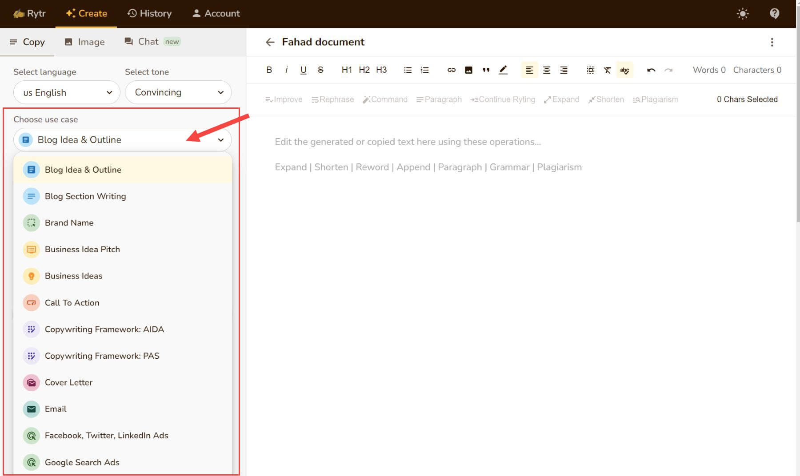Insert a link using the link icon
The width and height of the screenshot is (800, 476).
(451, 70)
